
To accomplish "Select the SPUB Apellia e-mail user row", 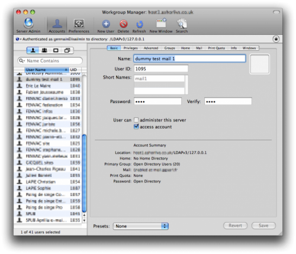I will (48, 220).
